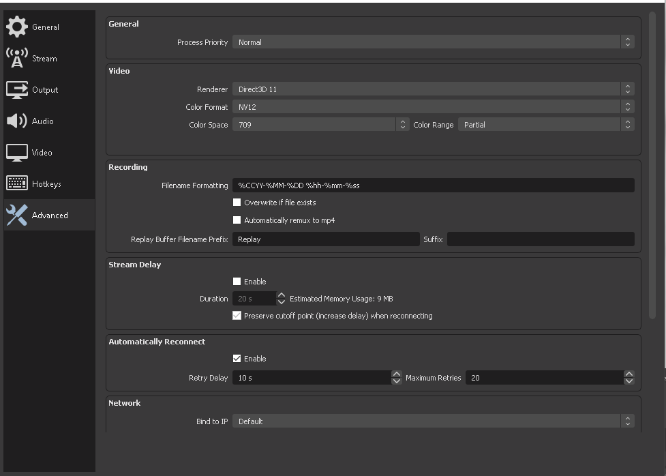Increase Retry Delay with up arrow
The width and height of the screenshot is (666, 476).
click(x=397, y=374)
